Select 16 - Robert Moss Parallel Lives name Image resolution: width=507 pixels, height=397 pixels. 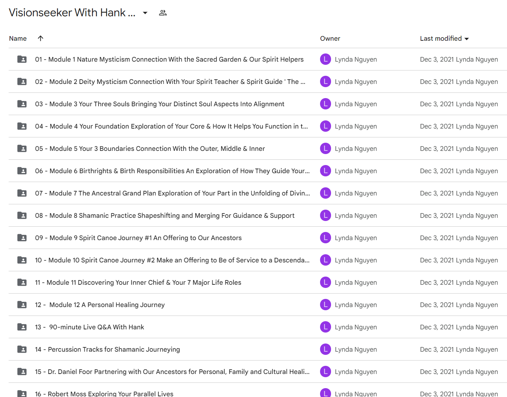pyautogui.click(x=104, y=393)
